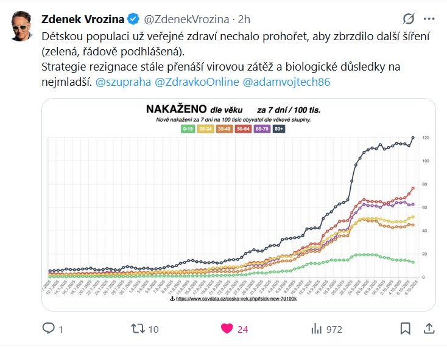Click the dark 80+ legend swatch
The height and width of the screenshot is (348, 447).
click(279, 129)
